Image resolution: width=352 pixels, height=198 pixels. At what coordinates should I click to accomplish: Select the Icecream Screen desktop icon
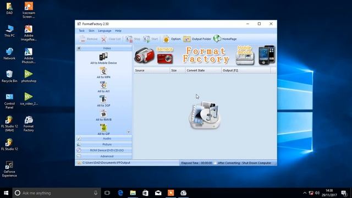(29, 10)
